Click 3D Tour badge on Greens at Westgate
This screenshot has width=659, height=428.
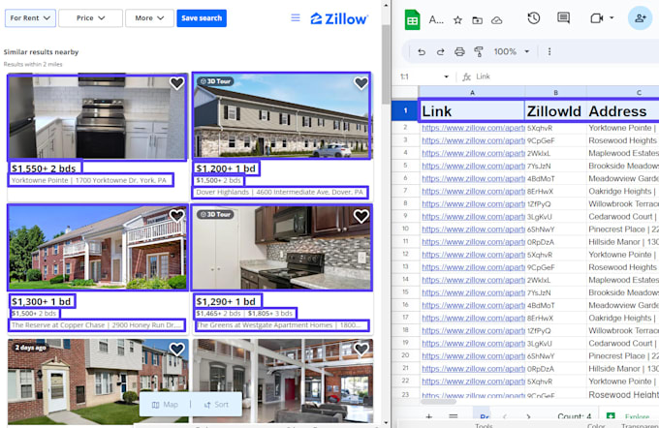[215, 214]
